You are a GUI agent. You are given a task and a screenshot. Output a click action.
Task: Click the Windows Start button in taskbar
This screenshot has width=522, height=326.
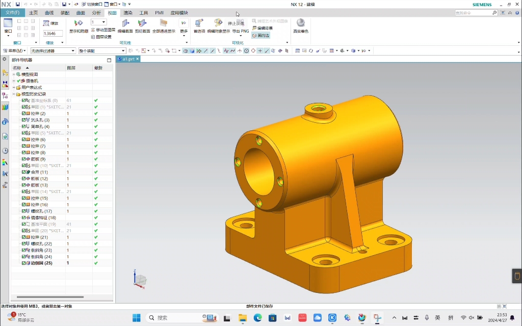(136, 318)
